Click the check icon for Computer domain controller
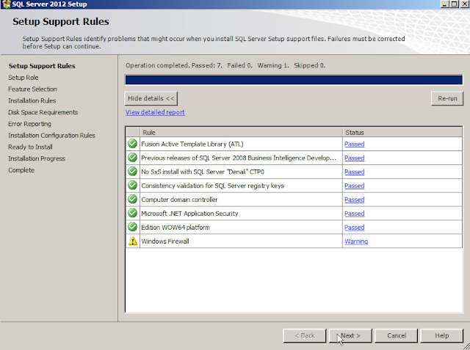This screenshot has height=350, width=470. point(132,199)
